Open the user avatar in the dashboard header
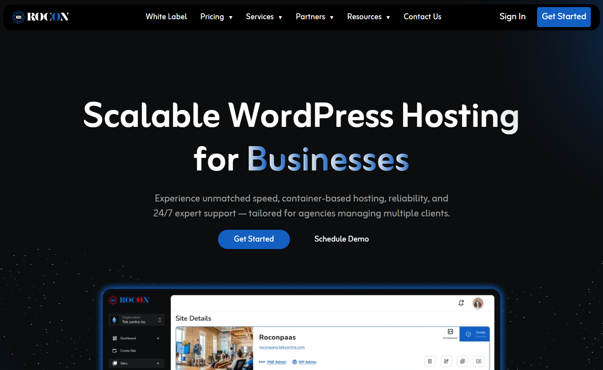 tap(478, 303)
